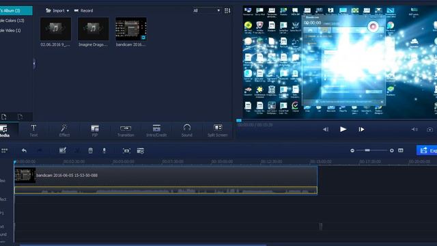Click the add new folder icon below album list
Viewport: 437px width, 246px height.
tap(4, 117)
